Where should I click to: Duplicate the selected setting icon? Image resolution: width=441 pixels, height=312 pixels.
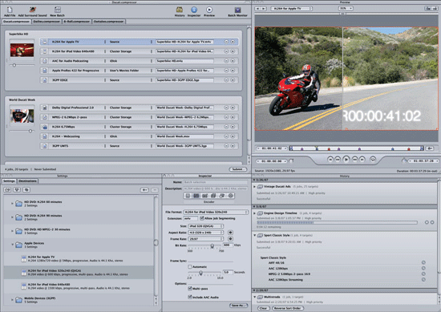point(26,190)
